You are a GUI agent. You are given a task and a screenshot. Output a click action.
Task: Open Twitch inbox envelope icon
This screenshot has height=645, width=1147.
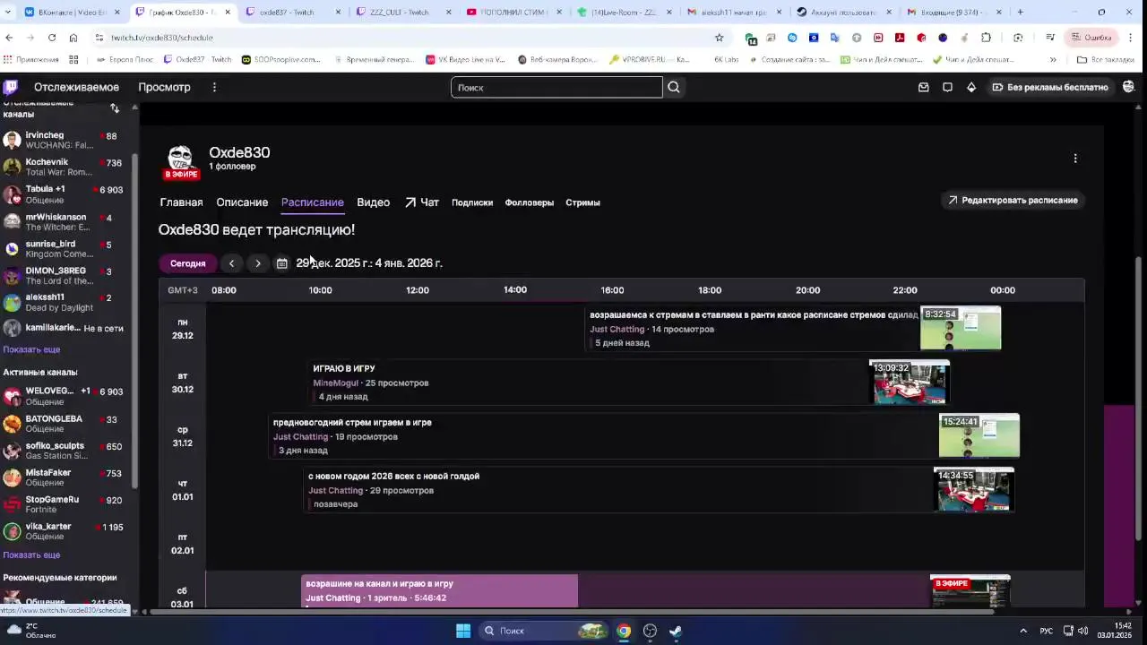pos(924,87)
